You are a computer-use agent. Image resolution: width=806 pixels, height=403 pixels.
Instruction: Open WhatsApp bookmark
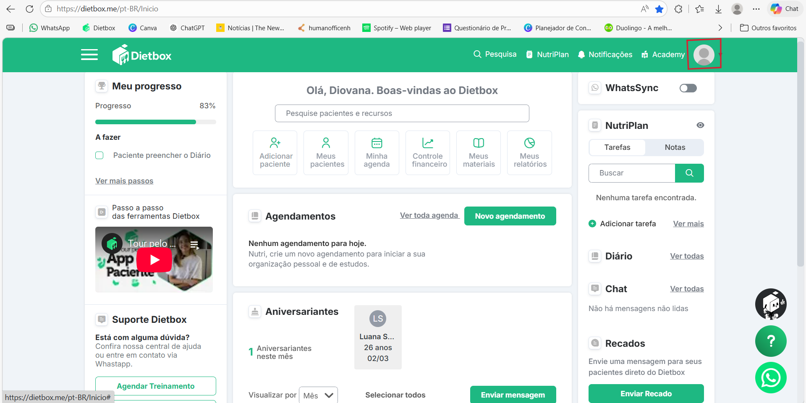click(50, 28)
